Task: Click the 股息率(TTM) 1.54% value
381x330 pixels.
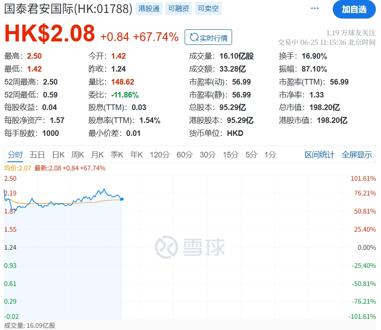Action: pos(150,120)
